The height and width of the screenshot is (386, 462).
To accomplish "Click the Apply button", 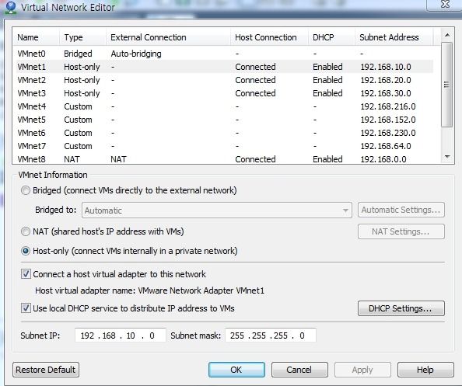I will [x=362, y=370].
